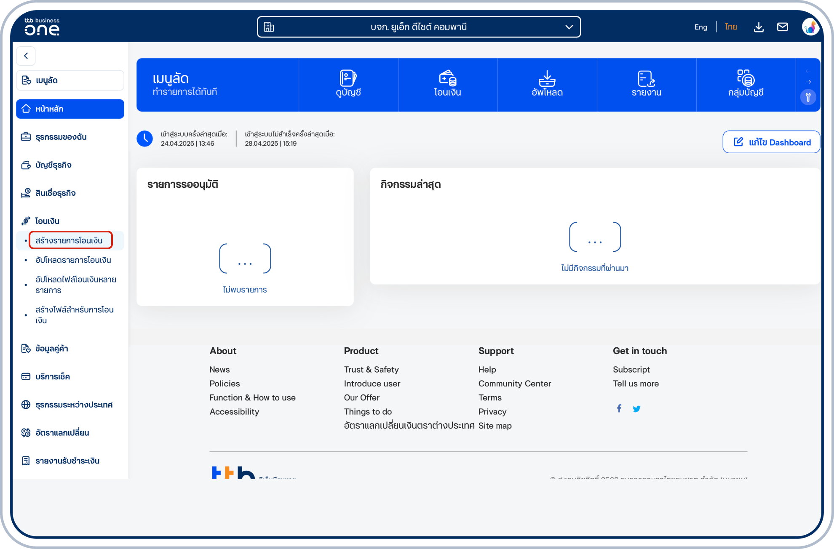834x549 pixels.
Task: Select หน้าหลัก in the sidebar
Action: click(x=70, y=109)
